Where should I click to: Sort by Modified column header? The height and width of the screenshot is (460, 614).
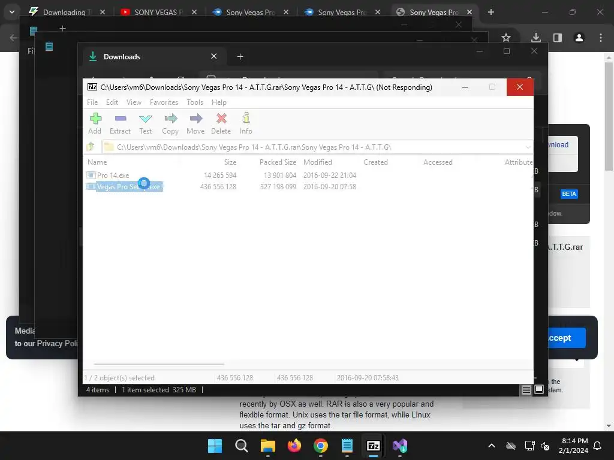318,162
